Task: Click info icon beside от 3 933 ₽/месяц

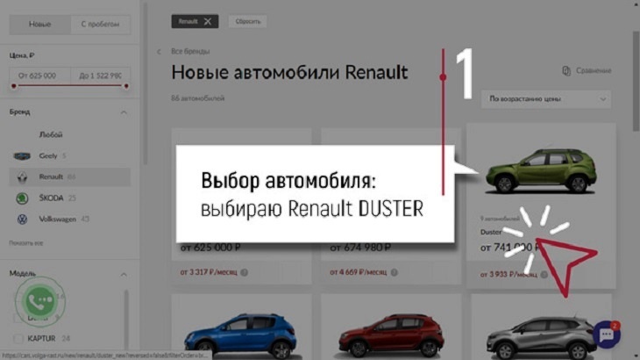Action: [x=544, y=275]
